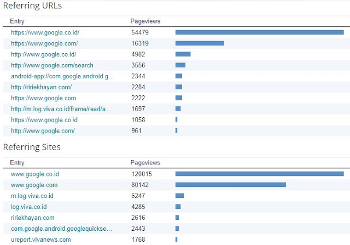Viewport: 350px width, 245px height.
Task: Visit the ririekhayan.com referring site
Action: coord(33,218)
